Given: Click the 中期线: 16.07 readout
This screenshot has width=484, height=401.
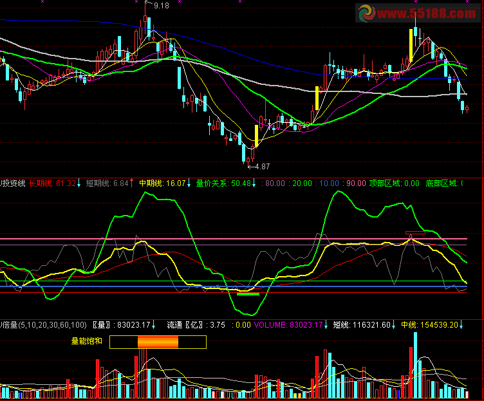Looking at the screenshot, I should (162, 183).
